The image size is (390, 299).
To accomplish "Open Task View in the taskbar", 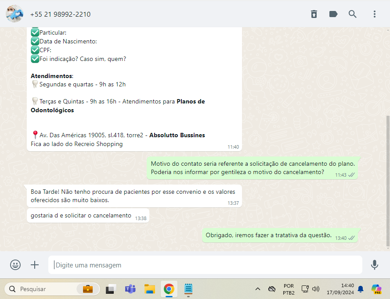I will click(111, 289).
